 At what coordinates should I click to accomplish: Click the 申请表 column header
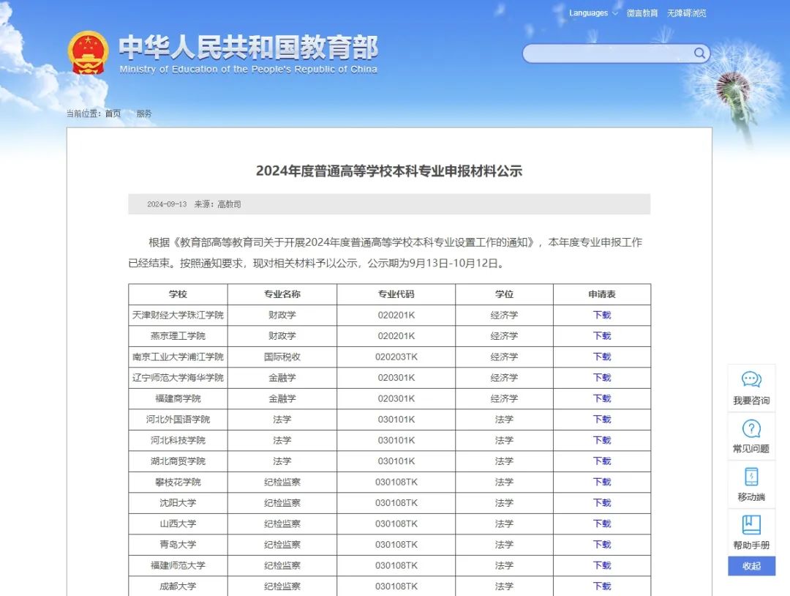(x=602, y=294)
